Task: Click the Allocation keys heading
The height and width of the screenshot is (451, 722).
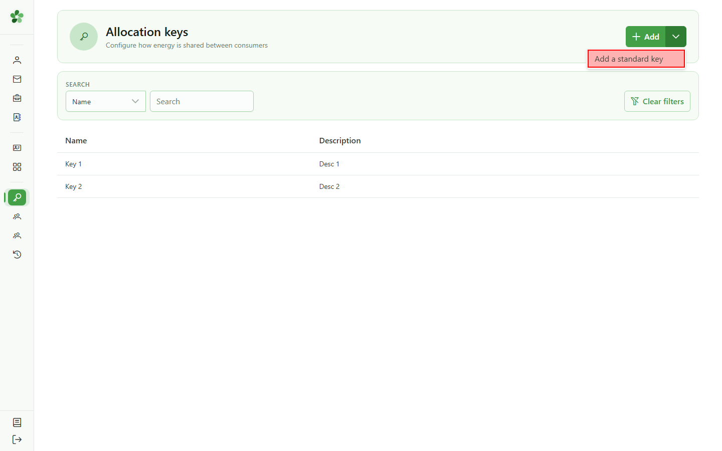Action: (147, 32)
